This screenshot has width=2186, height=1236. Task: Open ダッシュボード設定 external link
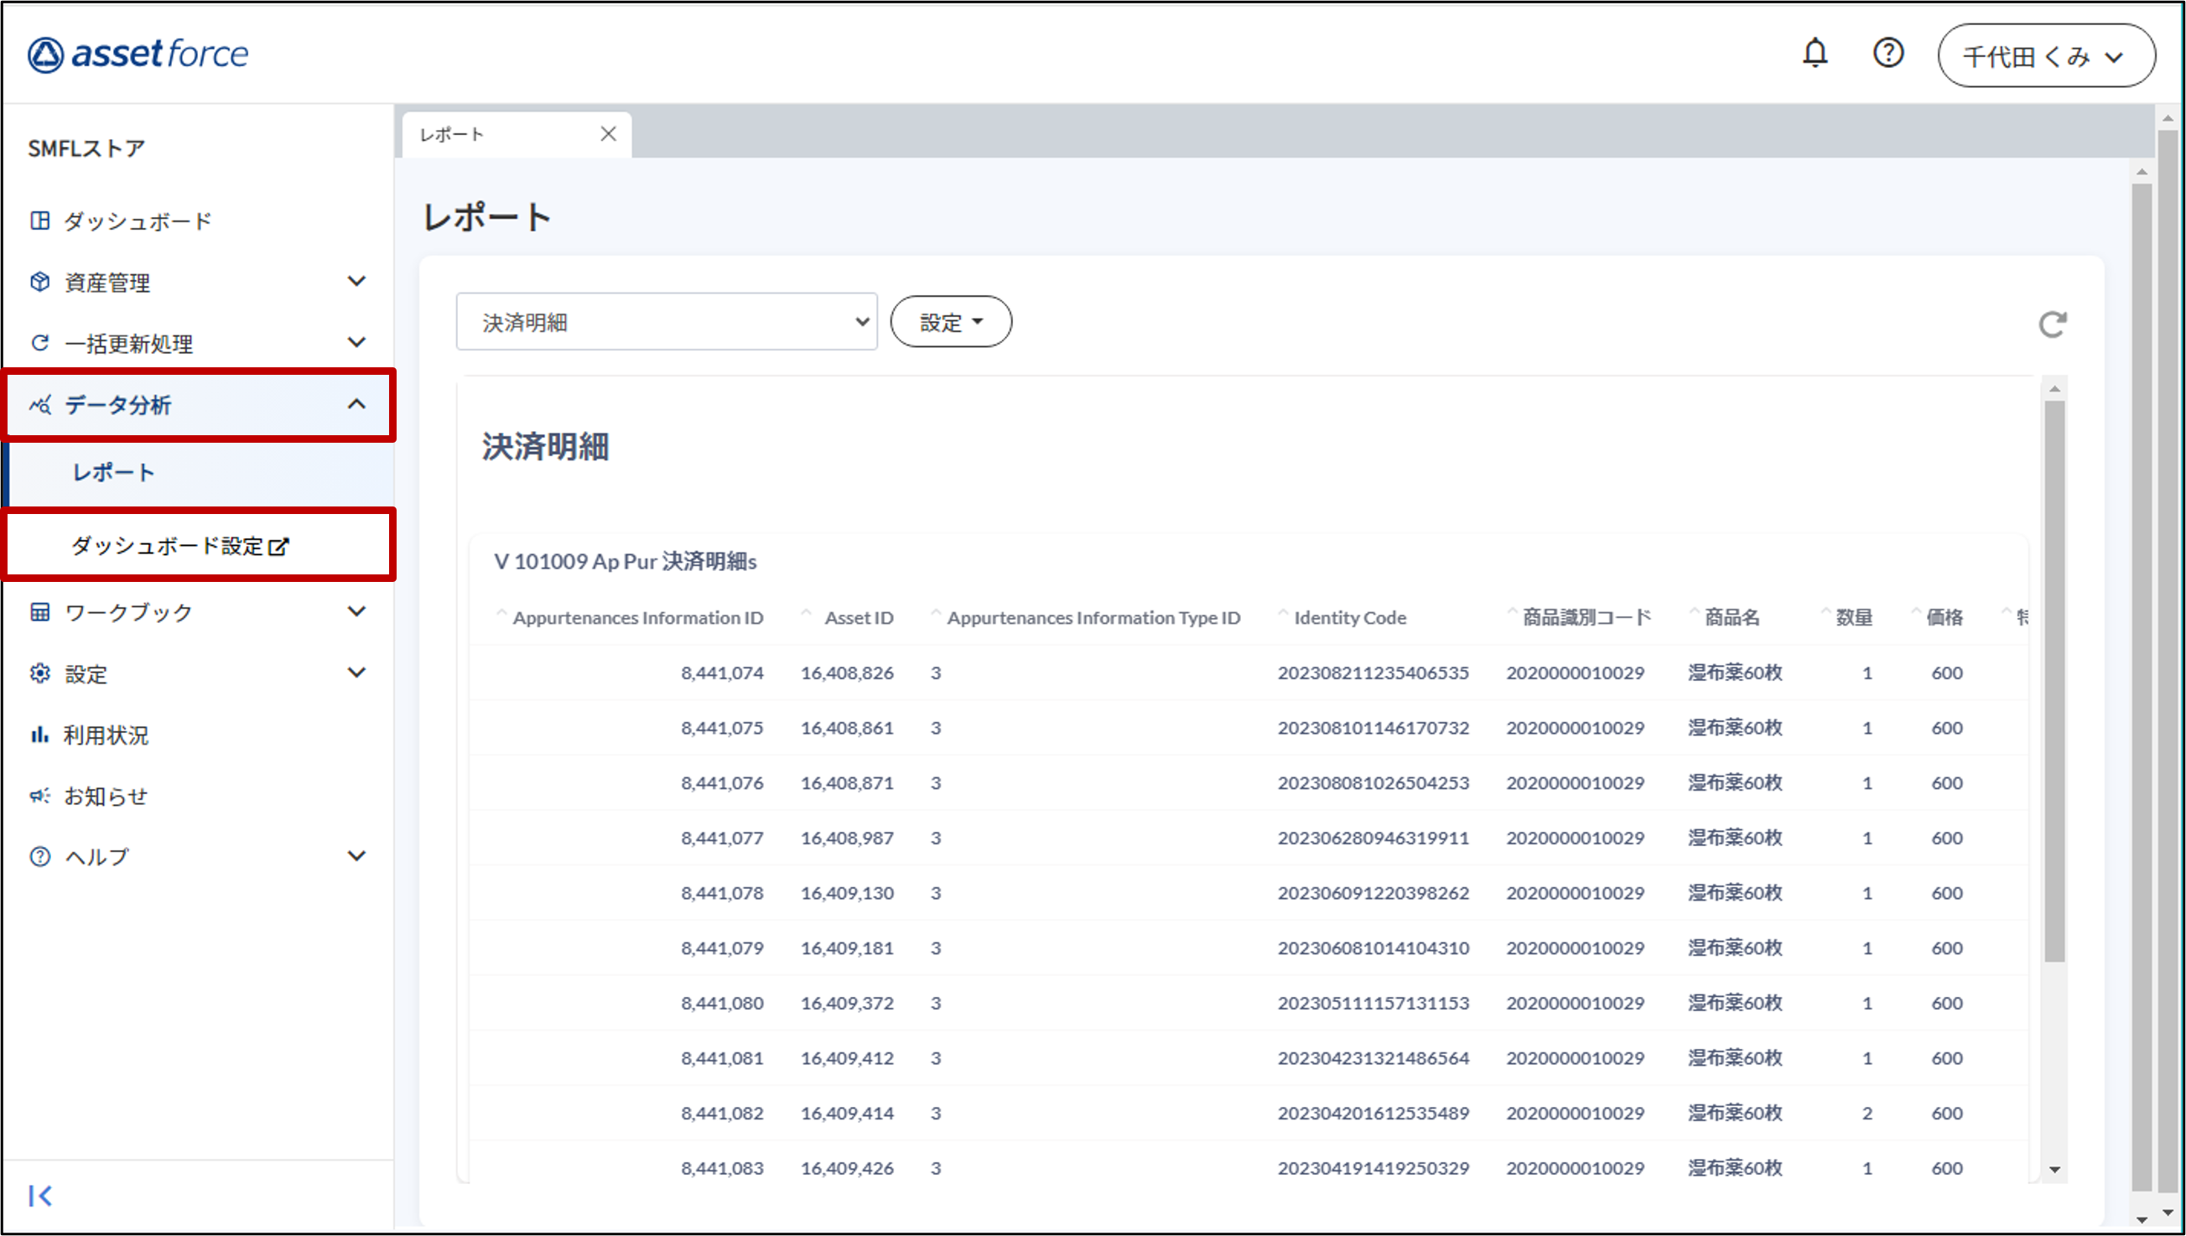[180, 546]
